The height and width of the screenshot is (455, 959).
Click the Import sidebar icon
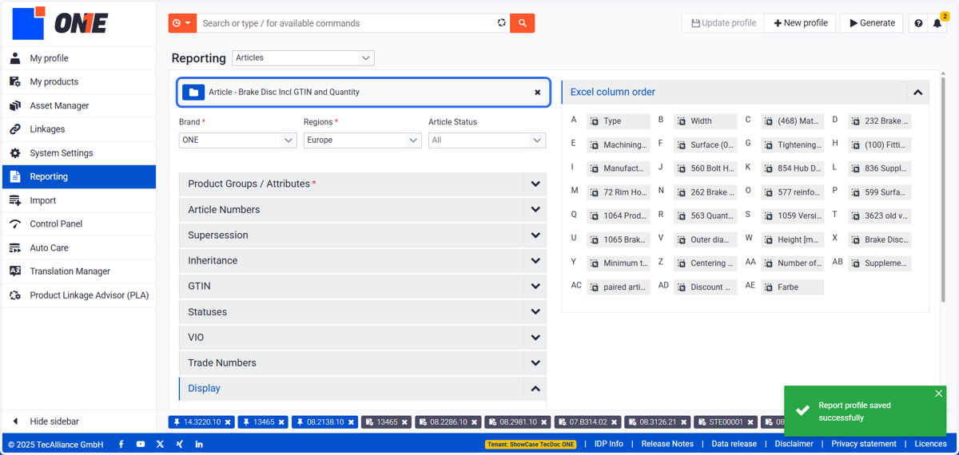[x=15, y=200]
